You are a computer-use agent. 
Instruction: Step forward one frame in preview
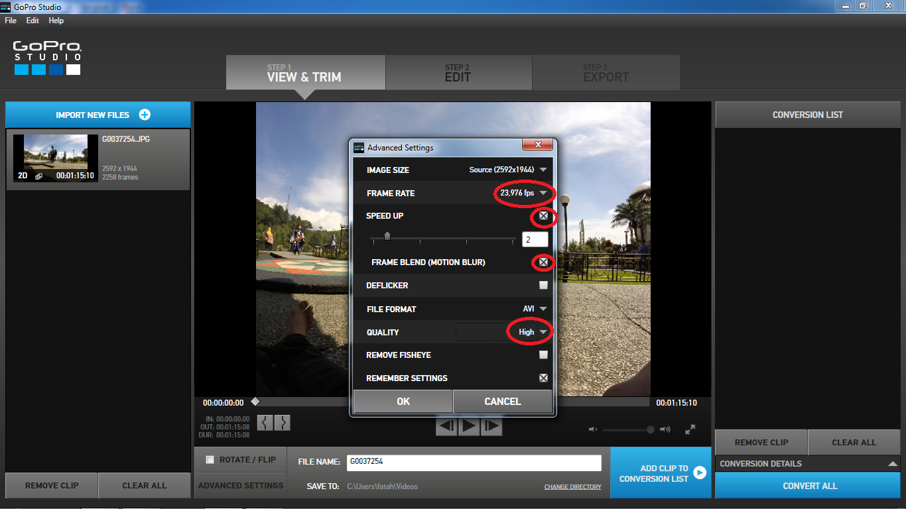(x=491, y=426)
